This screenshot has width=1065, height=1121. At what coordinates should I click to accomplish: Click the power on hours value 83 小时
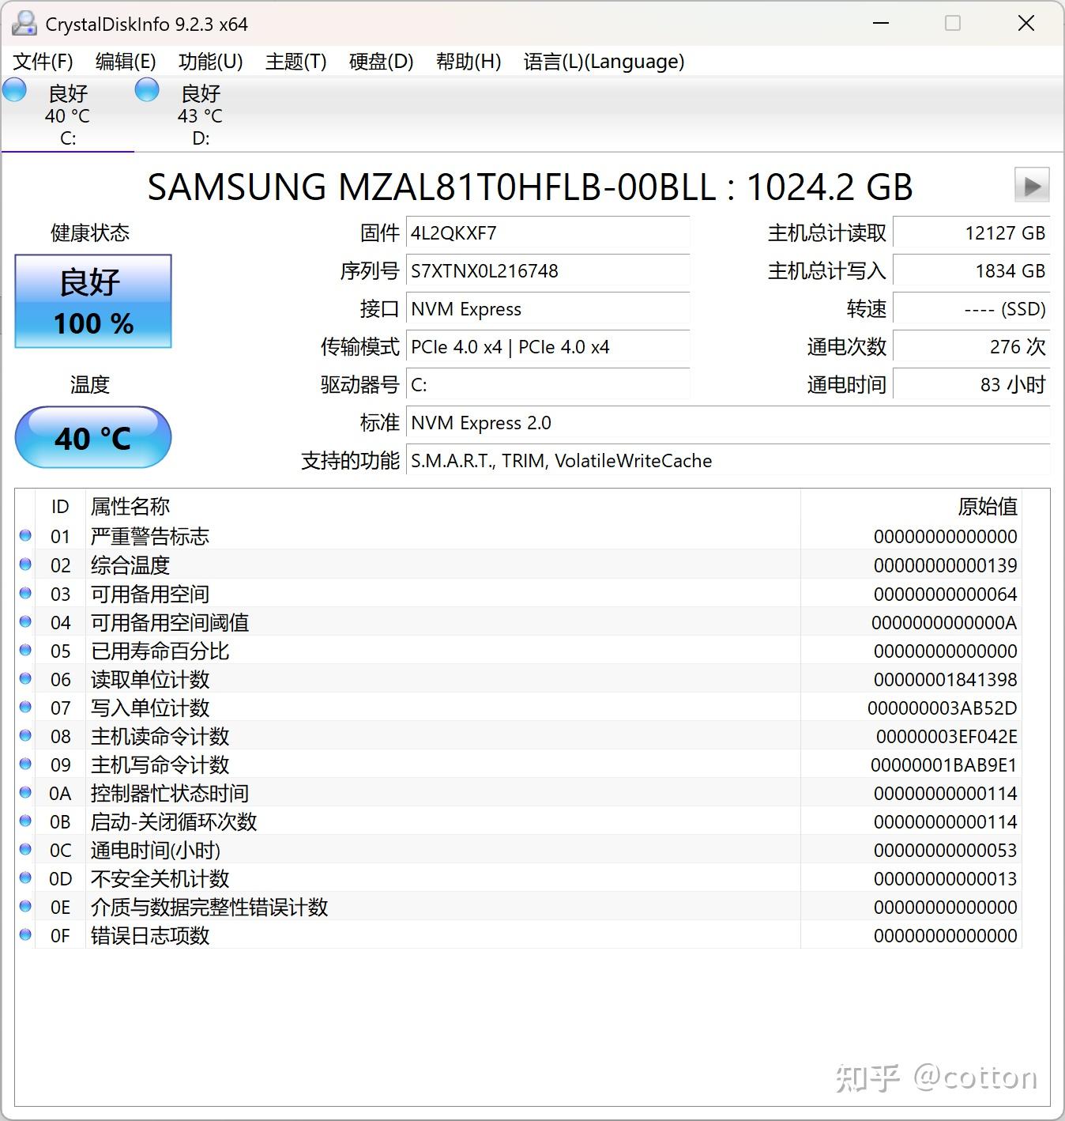pyautogui.click(x=971, y=385)
